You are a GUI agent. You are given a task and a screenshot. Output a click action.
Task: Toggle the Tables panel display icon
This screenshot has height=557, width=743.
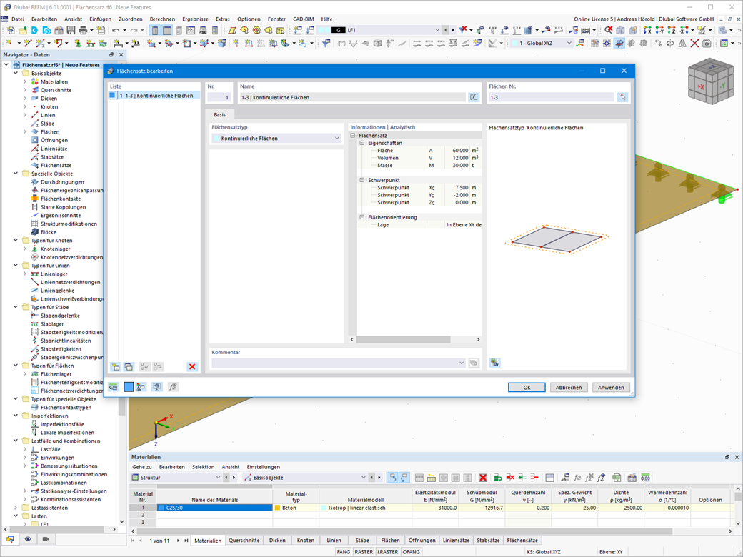coord(167,30)
